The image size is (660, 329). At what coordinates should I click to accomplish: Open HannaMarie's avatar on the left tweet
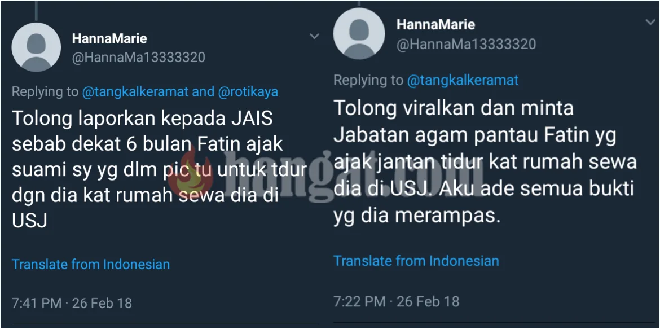pyautogui.click(x=36, y=47)
